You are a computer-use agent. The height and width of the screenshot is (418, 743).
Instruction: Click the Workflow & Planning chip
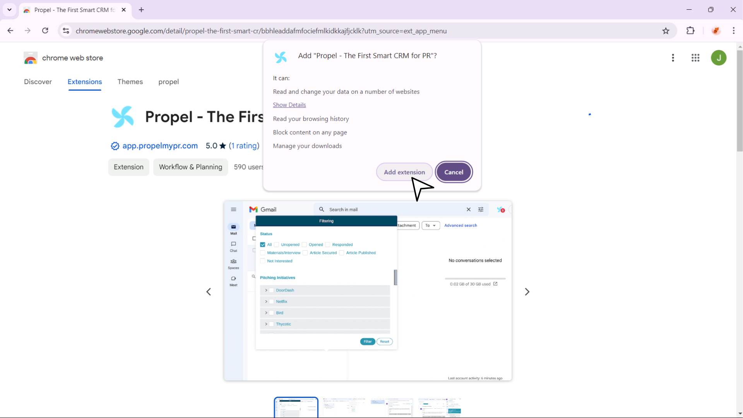[190, 167]
